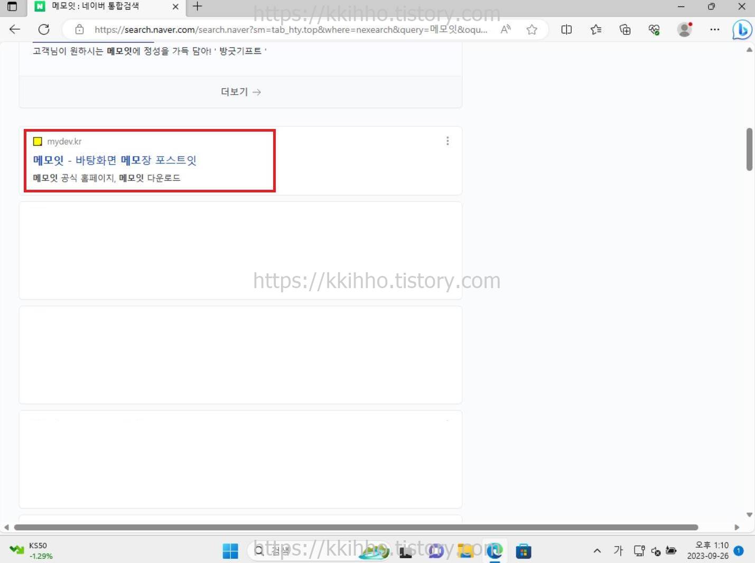
Task: Open the Windows Start menu
Action: point(230,551)
